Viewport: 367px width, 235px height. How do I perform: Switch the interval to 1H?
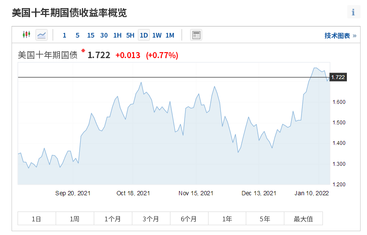point(117,35)
